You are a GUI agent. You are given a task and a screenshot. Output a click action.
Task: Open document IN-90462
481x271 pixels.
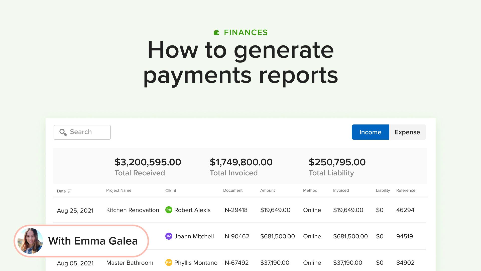[x=236, y=236]
